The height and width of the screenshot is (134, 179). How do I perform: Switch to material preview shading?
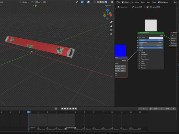pos(103,2)
